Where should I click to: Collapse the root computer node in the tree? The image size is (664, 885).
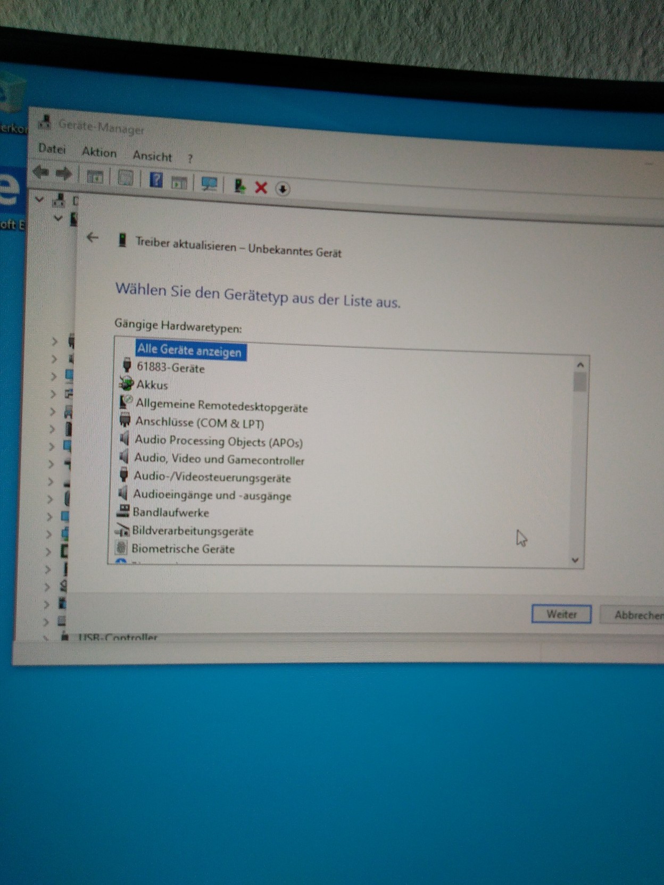pyautogui.click(x=39, y=199)
